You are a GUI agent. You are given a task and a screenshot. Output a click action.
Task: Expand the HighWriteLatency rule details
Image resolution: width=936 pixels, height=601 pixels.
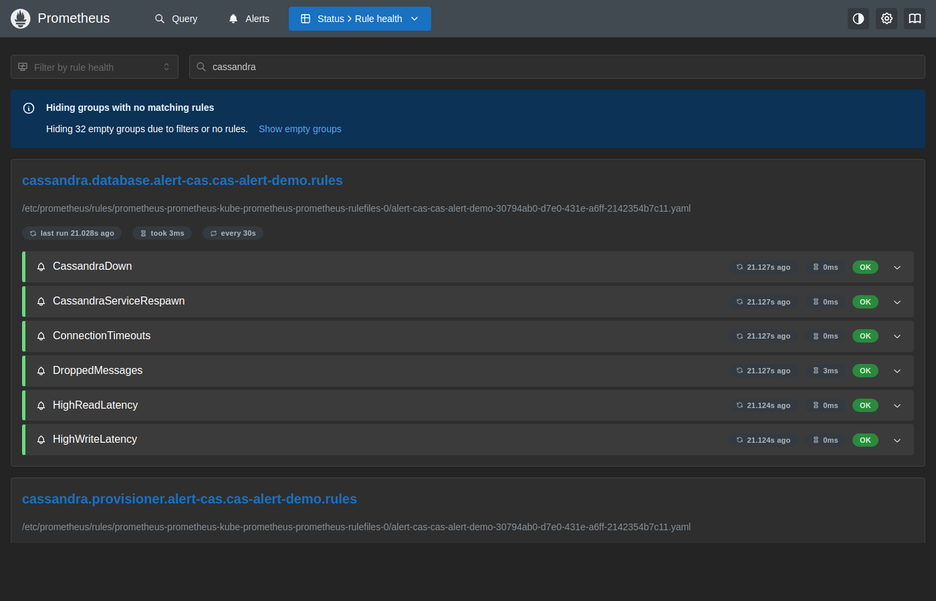click(x=897, y=440)
